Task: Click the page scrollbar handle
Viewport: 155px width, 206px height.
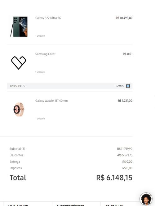Action: [x=155, y=101]
